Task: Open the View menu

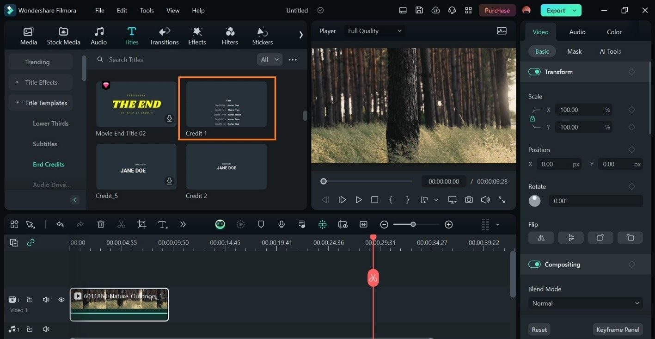Action: point(173,10)
